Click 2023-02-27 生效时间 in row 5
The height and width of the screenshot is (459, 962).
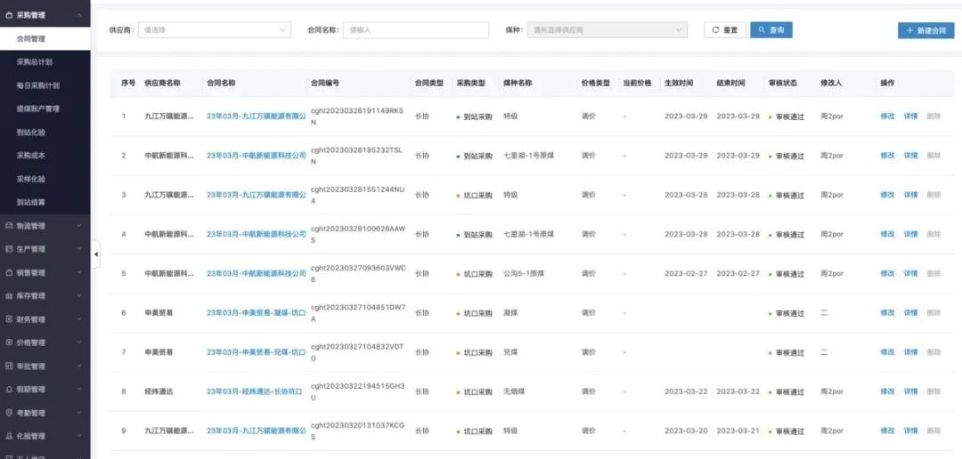coord(686,273)
